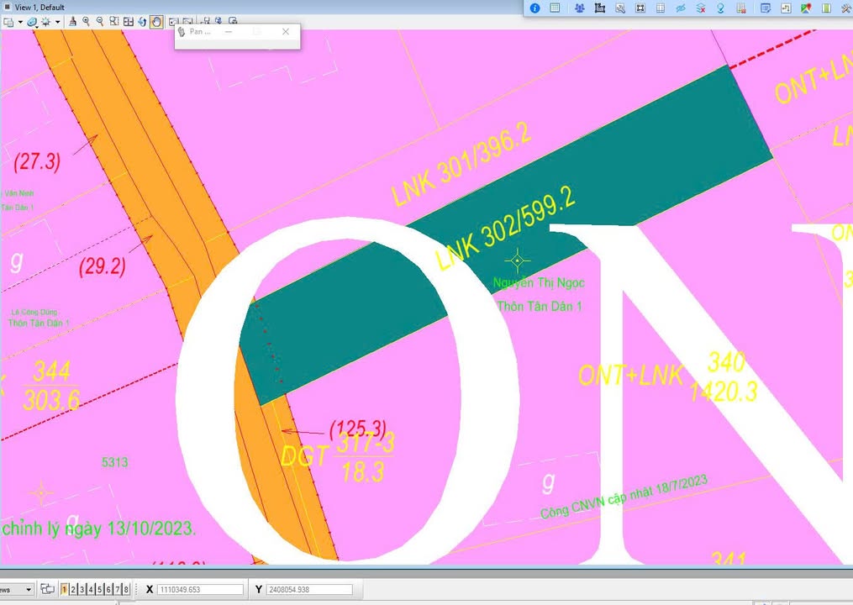Screen dimensions: 853x605
Task: Close the Pan tool settings window
Action: pos(286,32)
